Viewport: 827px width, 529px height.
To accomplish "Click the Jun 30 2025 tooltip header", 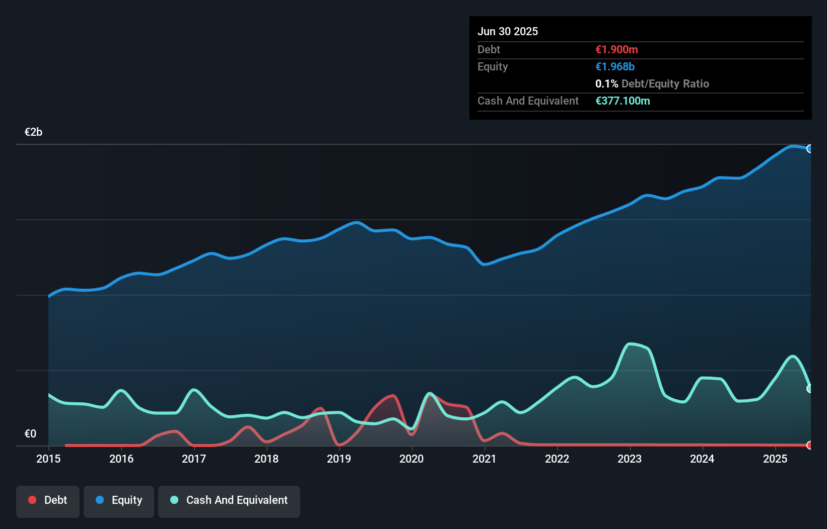I will (508, 31).
